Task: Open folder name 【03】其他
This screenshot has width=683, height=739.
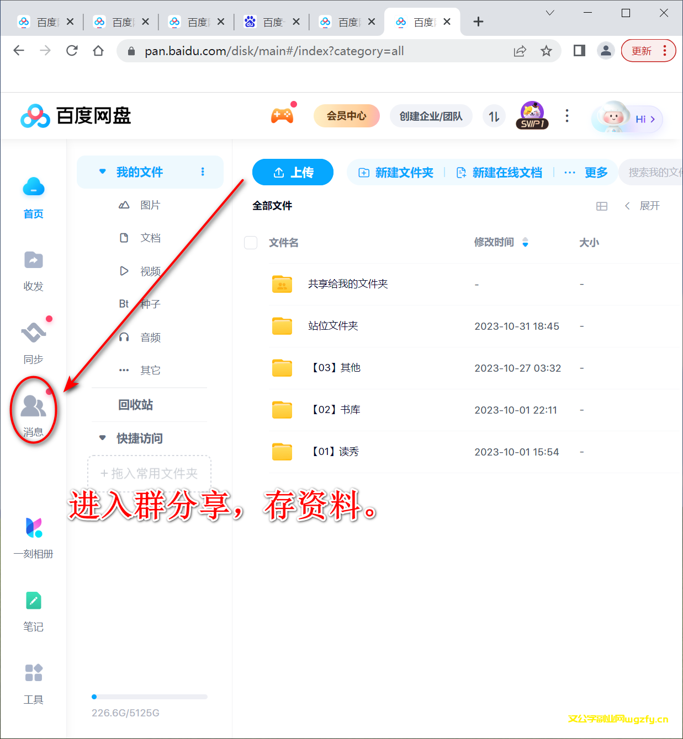Action: (x=336, y=368)
